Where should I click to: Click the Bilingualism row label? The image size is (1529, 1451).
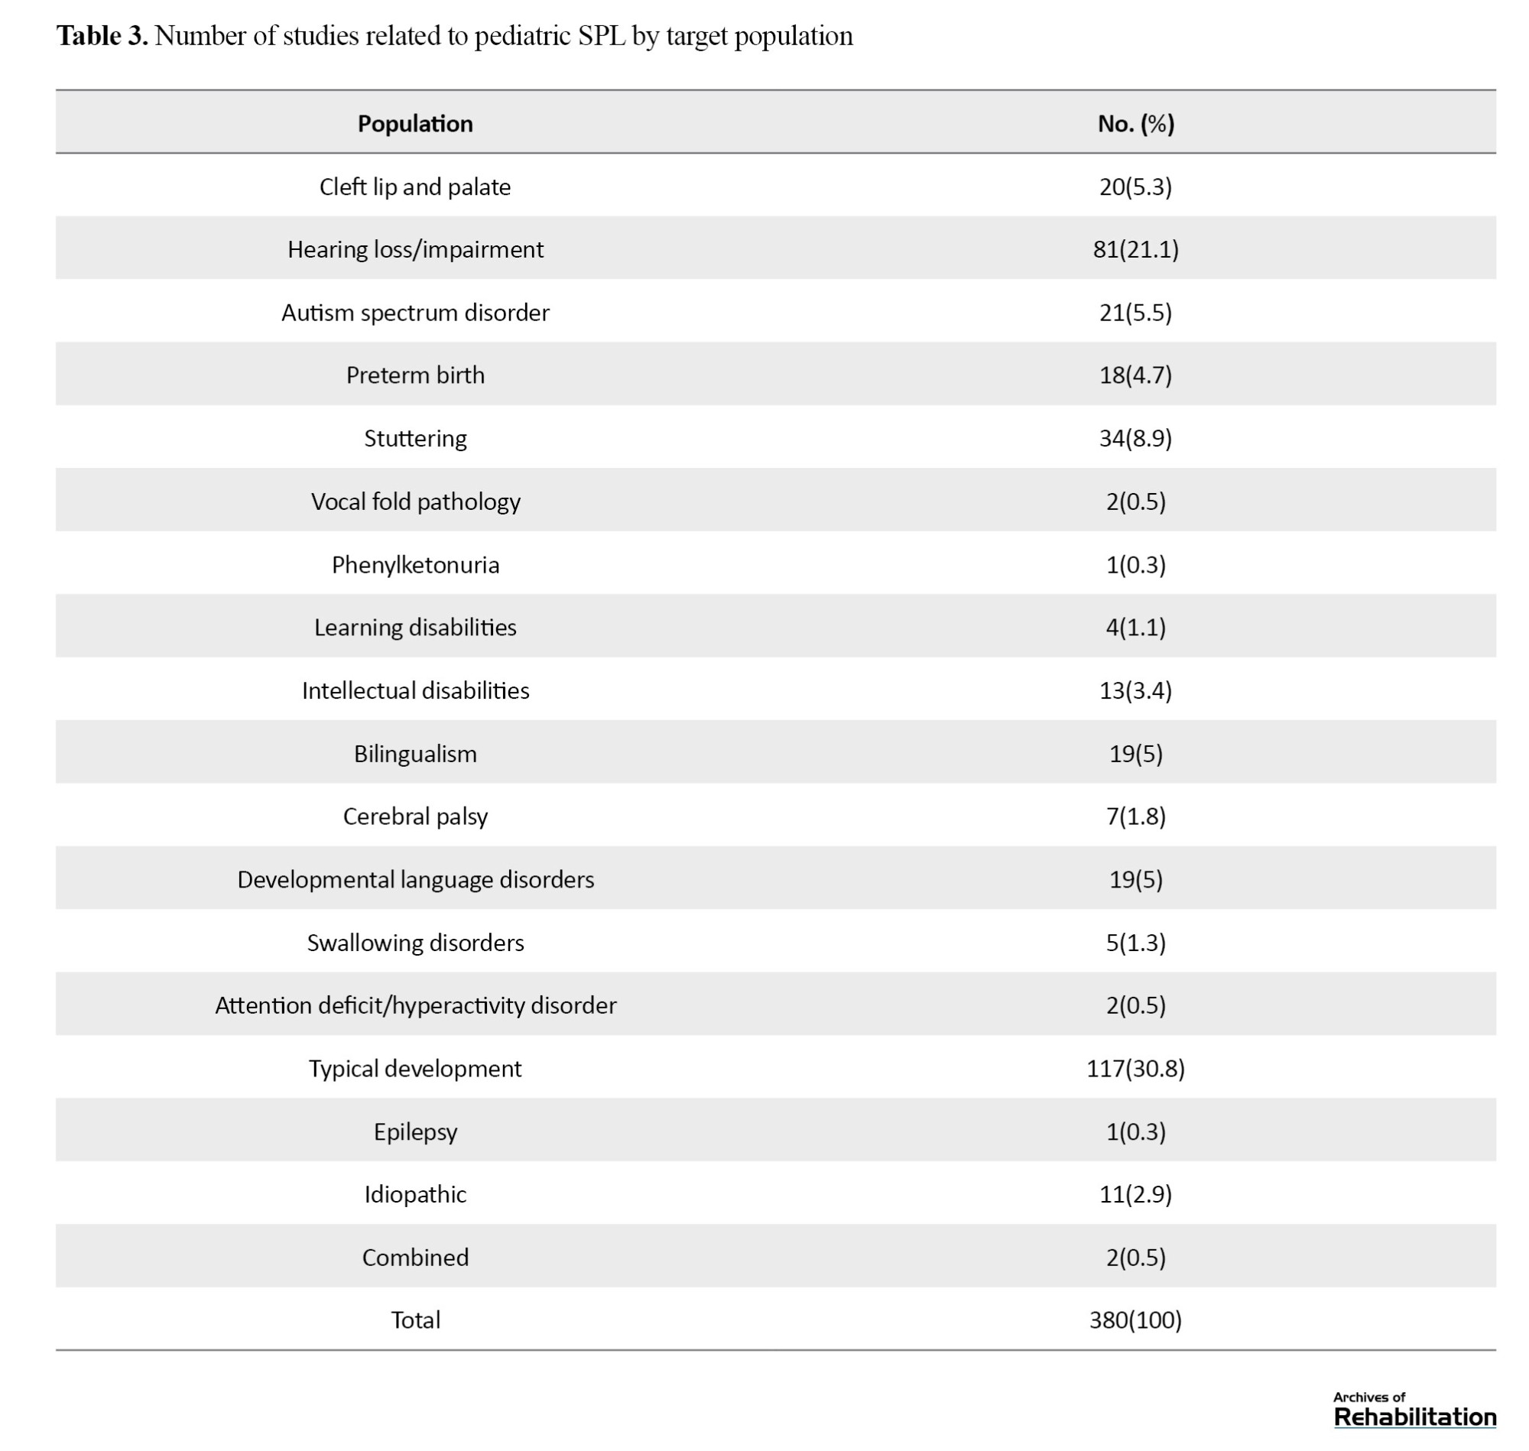coord(415,754)
